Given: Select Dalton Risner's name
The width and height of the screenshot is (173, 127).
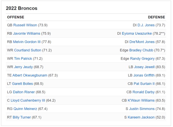Looking at the screenshot, I should coord(24,92).
